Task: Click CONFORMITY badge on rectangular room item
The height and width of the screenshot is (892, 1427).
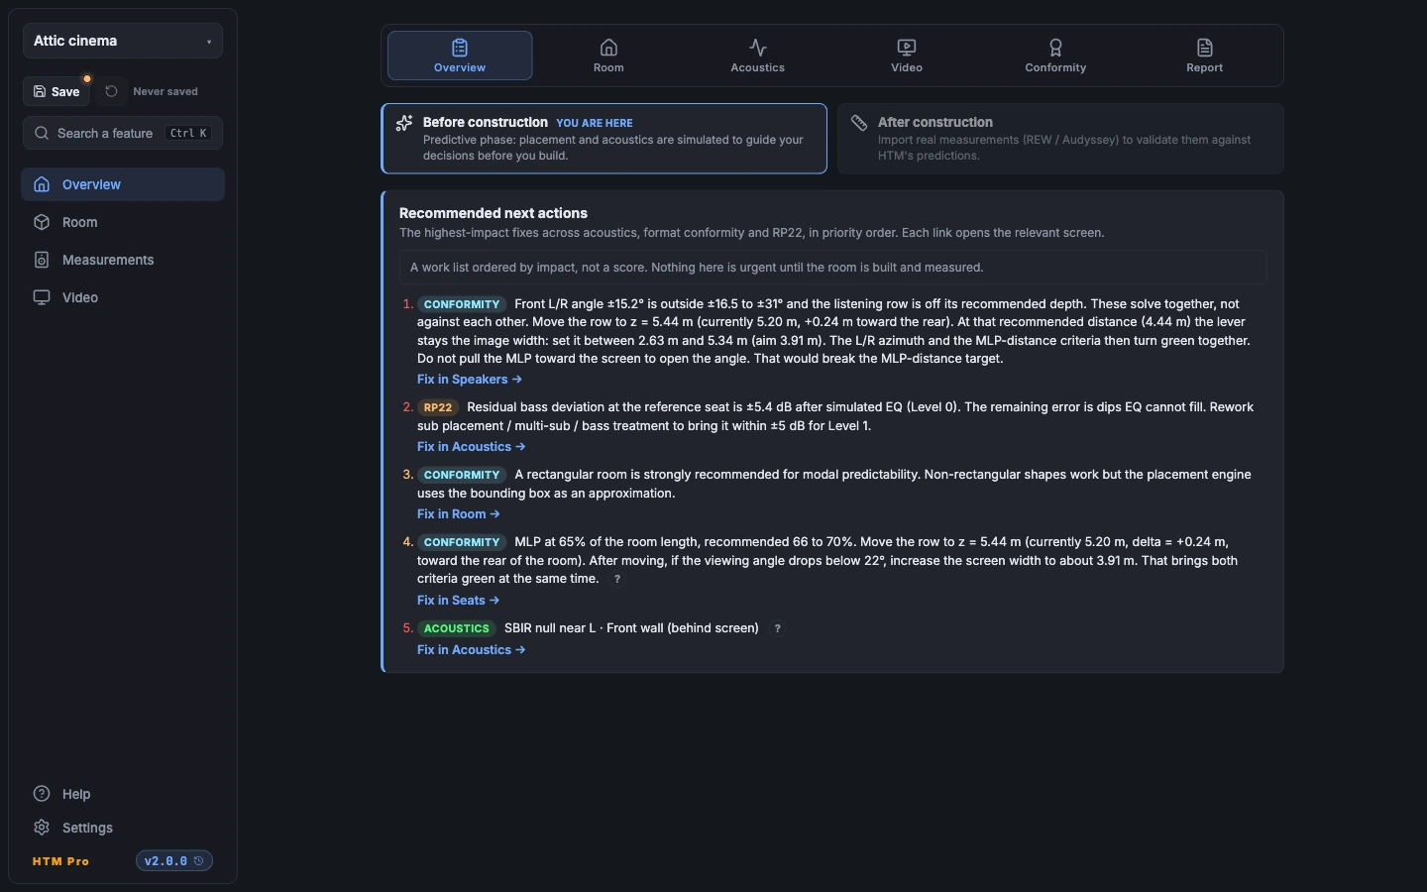Action: pyautogui.click(x=462, y=475)
